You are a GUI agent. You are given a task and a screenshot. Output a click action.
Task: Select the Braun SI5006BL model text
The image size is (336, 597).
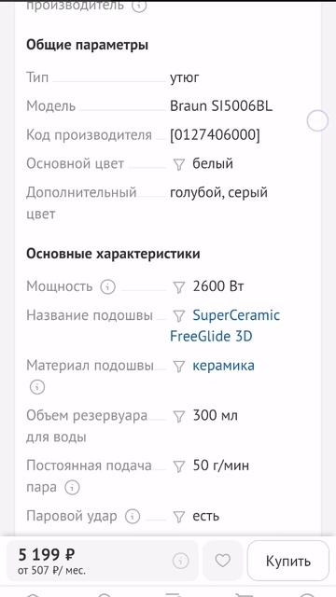221,106
